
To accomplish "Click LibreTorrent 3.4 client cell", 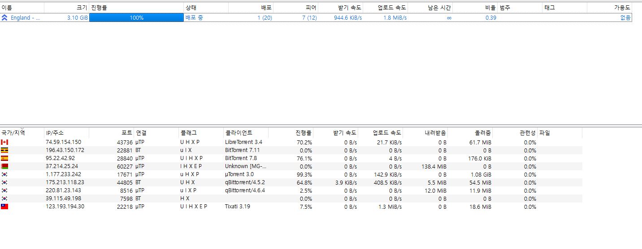I will coord(243,142).
